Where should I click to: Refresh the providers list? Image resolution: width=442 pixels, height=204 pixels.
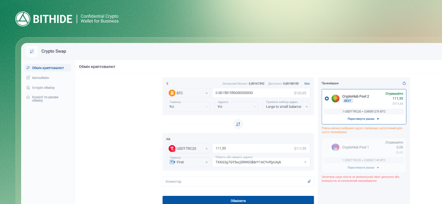pos(404,83)
